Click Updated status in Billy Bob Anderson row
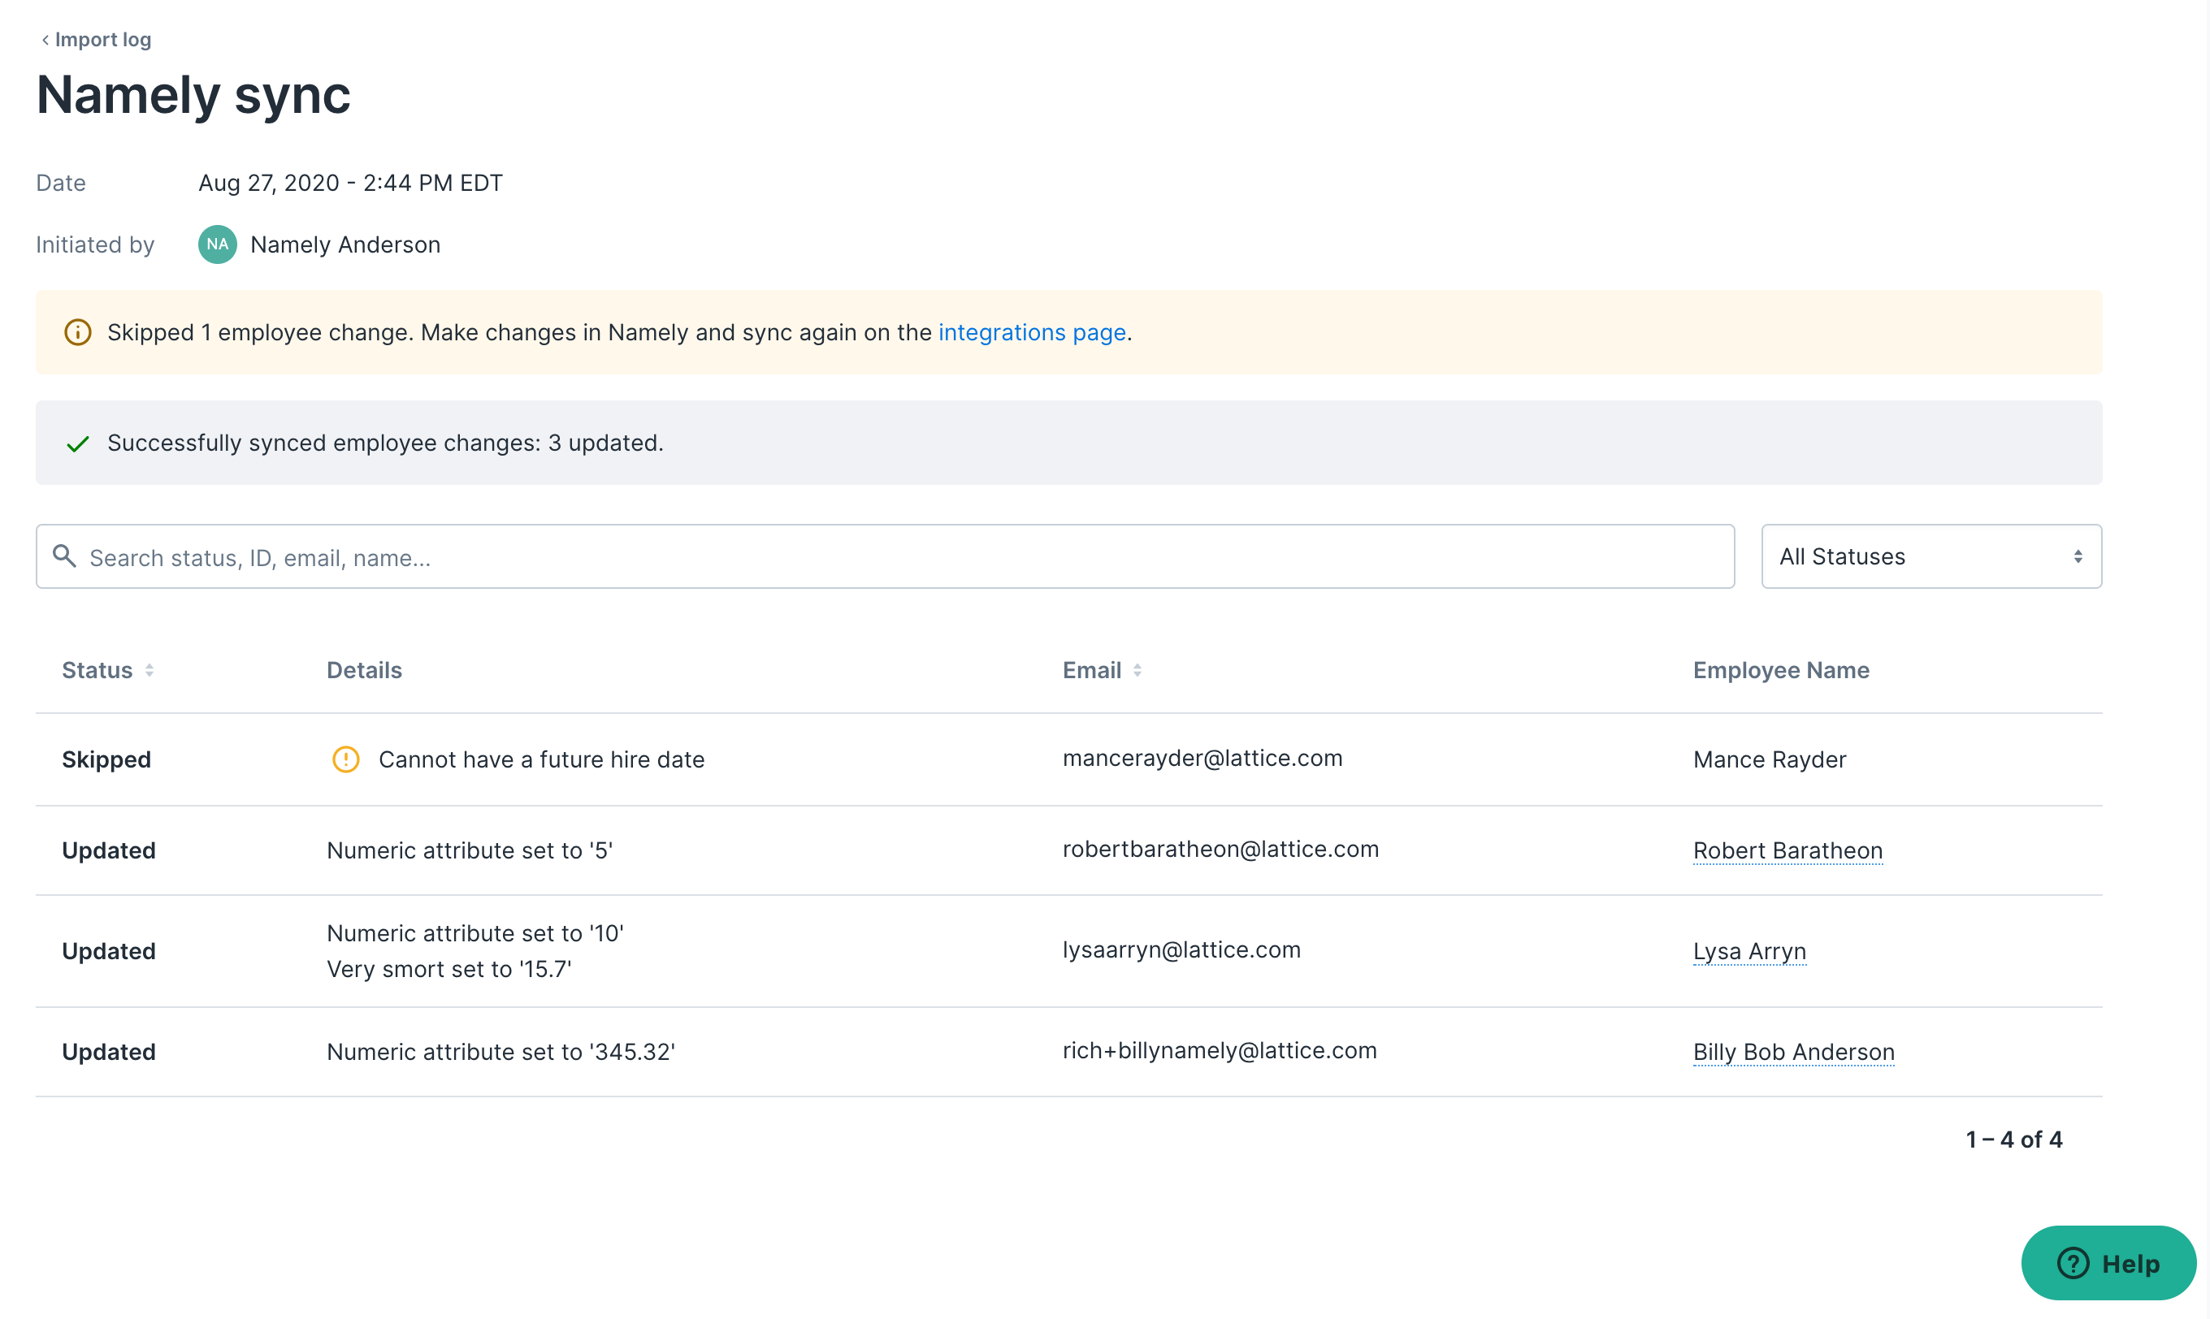This screenshot has width=2210, height=1319. click(108, 1052)
